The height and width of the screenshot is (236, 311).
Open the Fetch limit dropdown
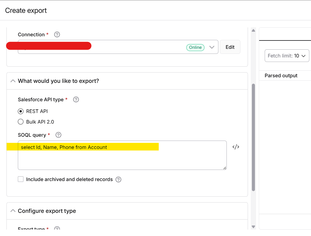pyautogui.click(x=287, y=56)
